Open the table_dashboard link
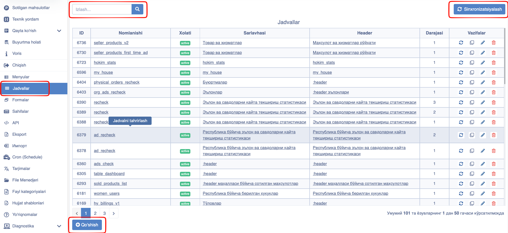Image resolution: width=508 pixels, height=233 pixels. 109,174
